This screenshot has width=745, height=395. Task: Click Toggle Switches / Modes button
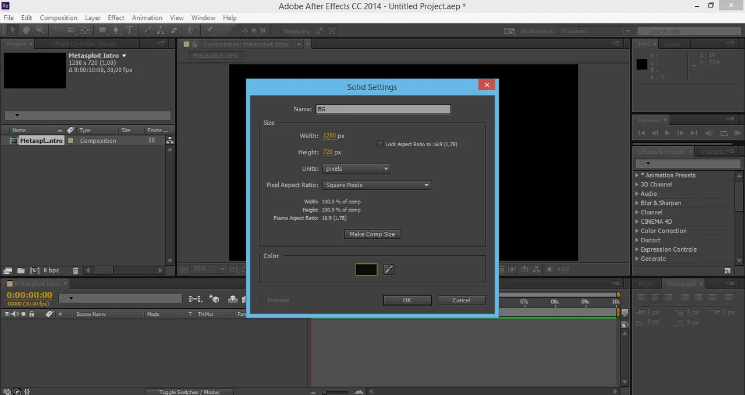pos(189,392)
